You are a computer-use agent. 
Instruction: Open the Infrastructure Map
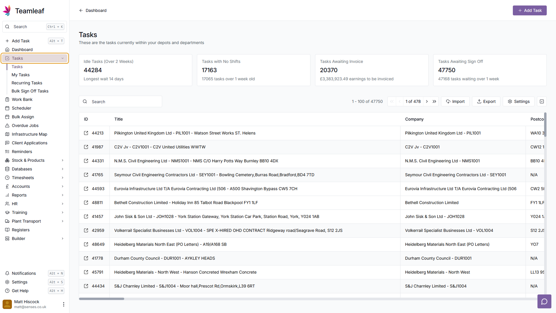point(34,134)
